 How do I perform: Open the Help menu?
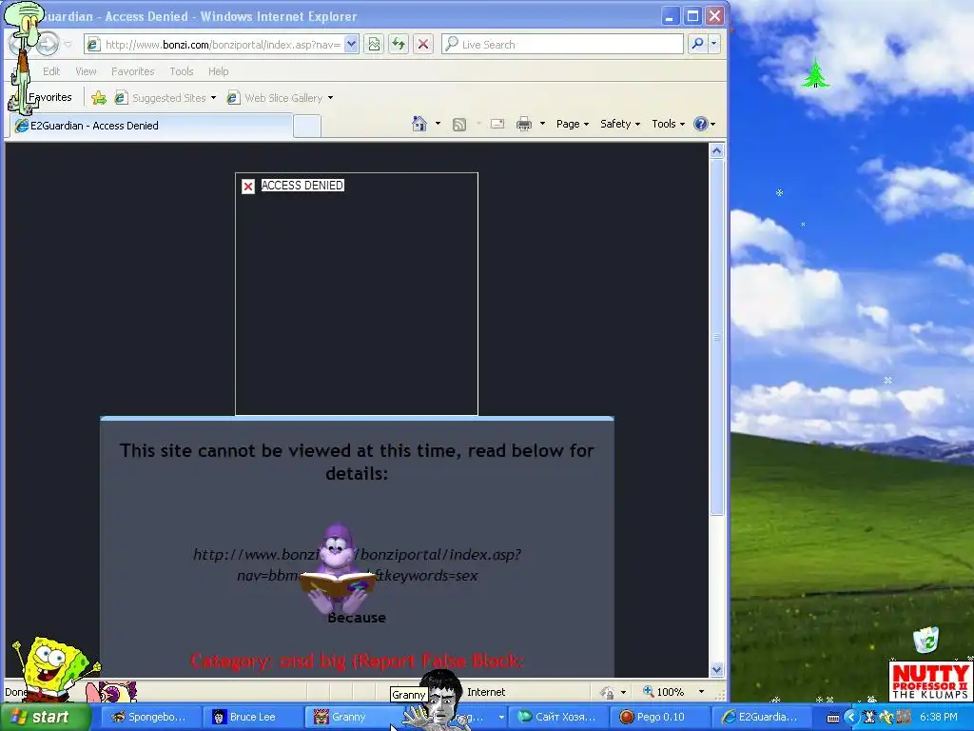point(218,71)
